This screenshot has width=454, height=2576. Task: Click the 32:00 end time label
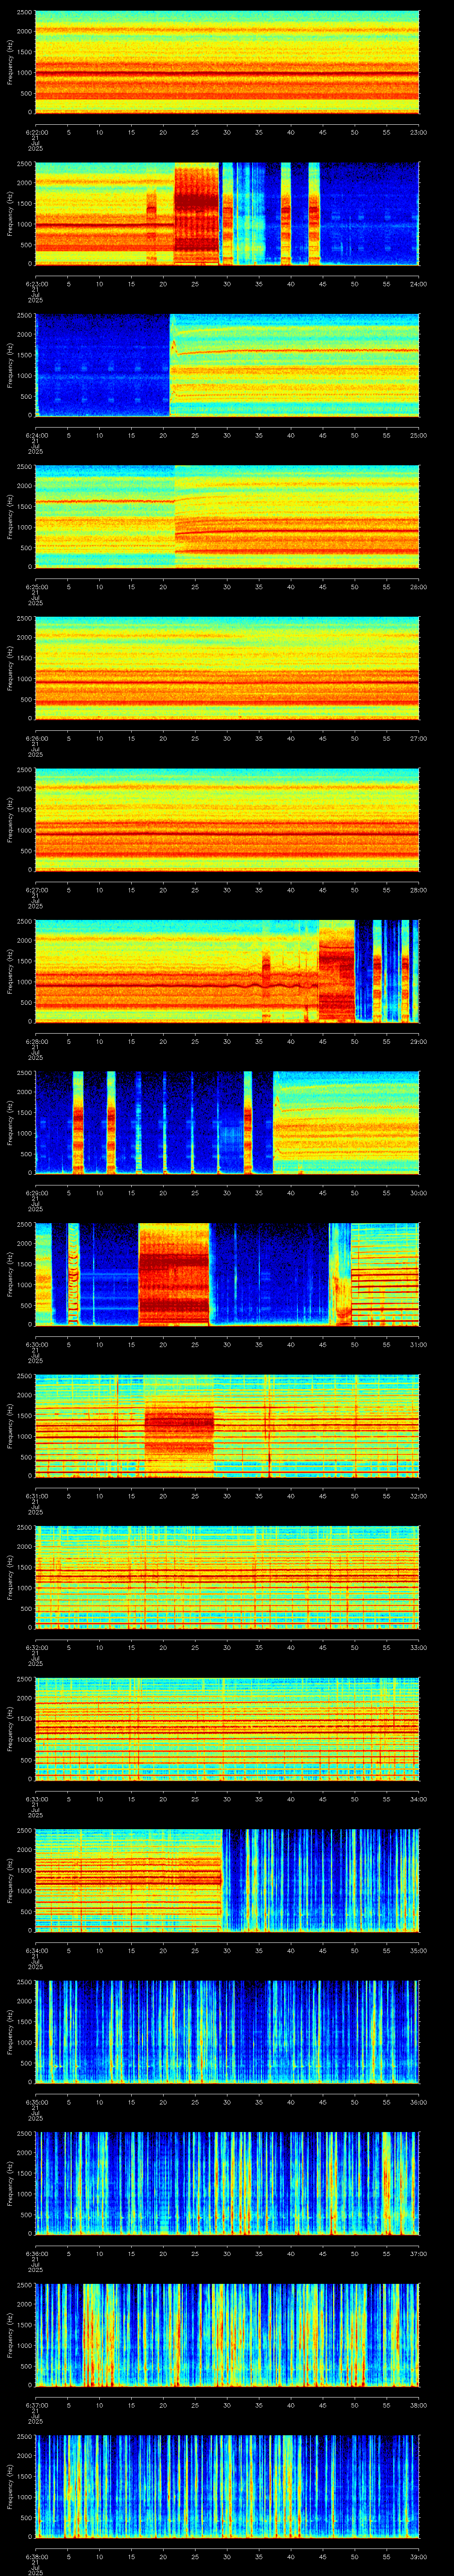tap(418, 1496)
